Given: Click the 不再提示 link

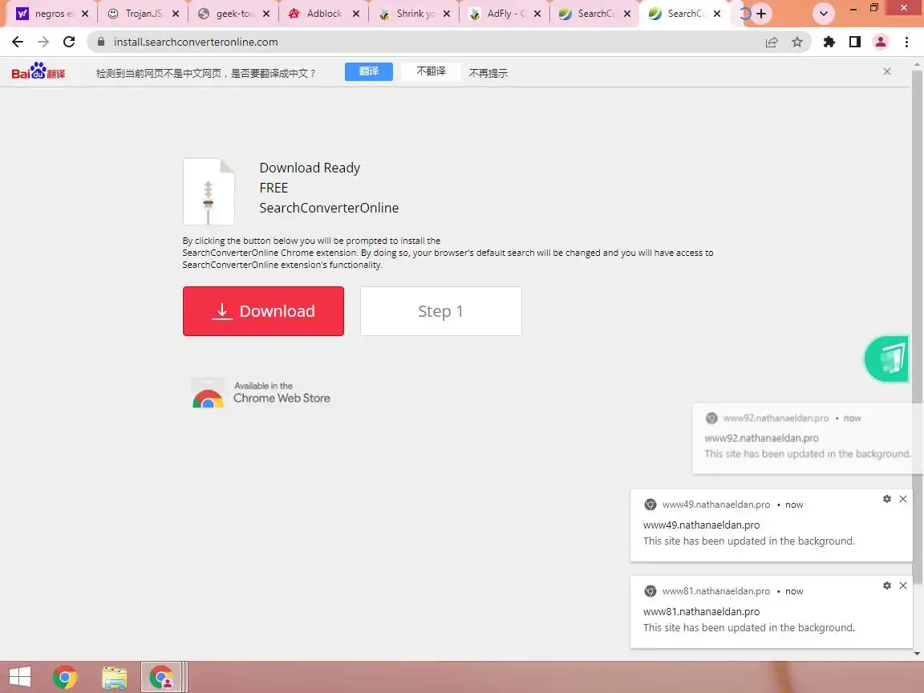Looking at the screenshot, I should tap(488, 72).
